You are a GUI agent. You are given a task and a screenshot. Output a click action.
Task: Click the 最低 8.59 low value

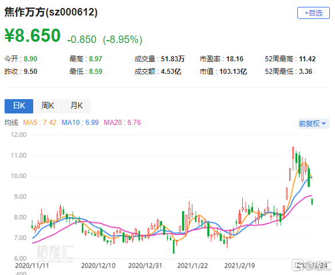click(96, 72)
